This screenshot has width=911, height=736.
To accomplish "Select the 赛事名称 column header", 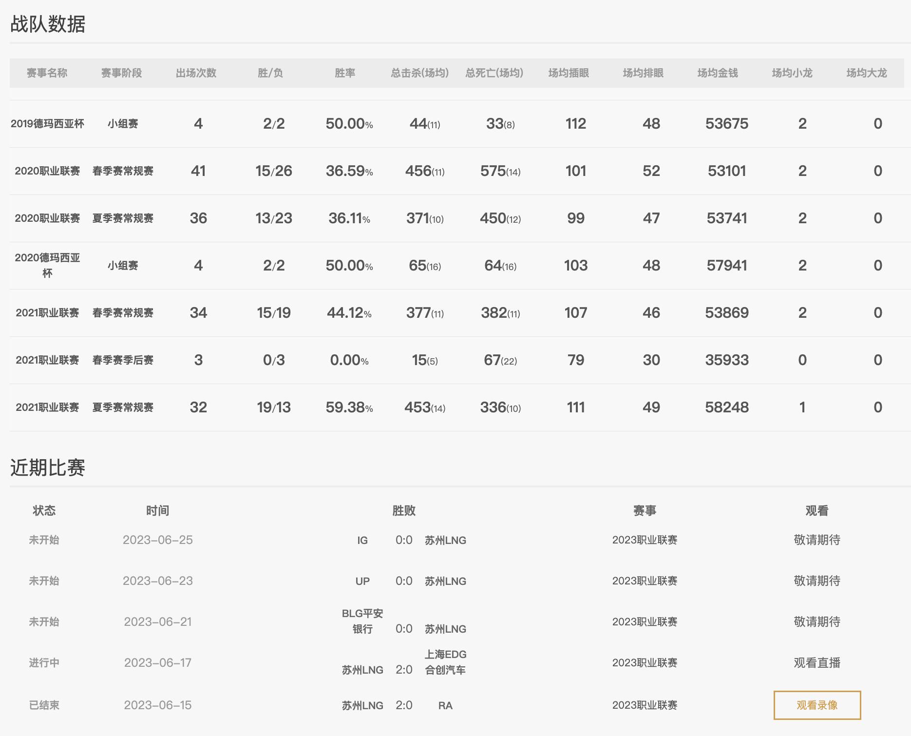I will click(x=47, y=73).
